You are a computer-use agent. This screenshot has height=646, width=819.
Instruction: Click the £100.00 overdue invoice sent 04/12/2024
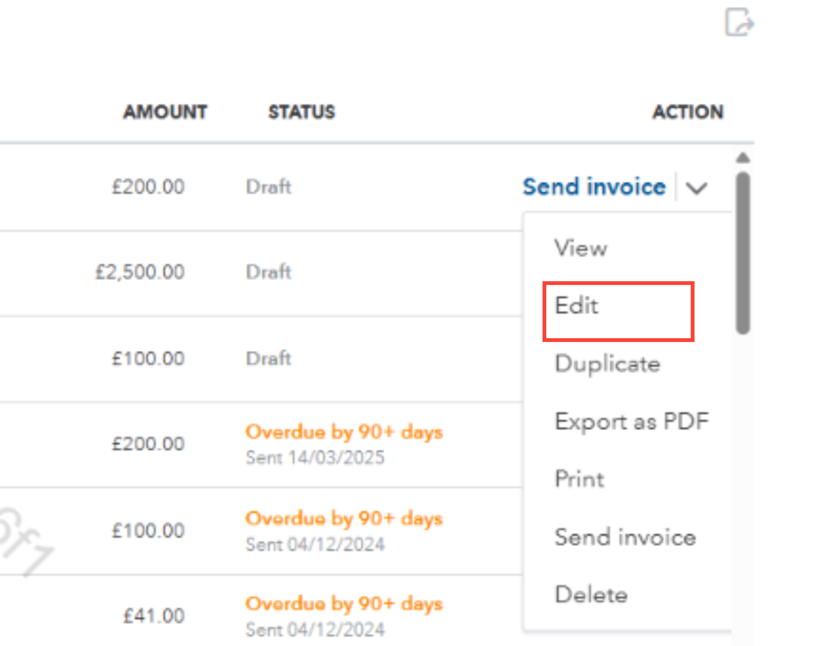tap(261, 531)
